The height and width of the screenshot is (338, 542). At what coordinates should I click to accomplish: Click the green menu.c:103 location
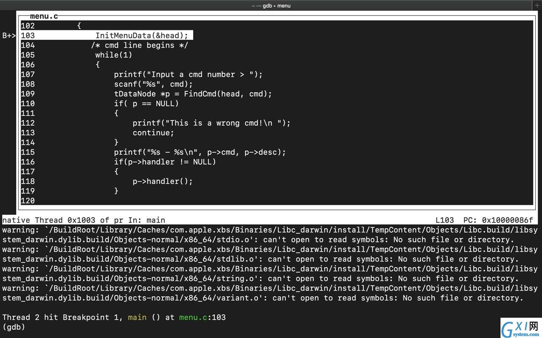click(202, 317)
